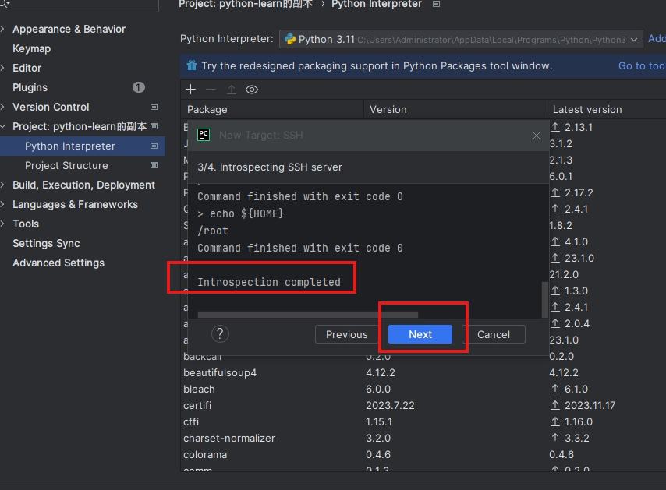Click the remove package minus icon

pos(211,90)
